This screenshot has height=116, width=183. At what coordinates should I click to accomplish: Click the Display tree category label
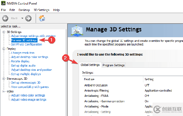point(11,49)
